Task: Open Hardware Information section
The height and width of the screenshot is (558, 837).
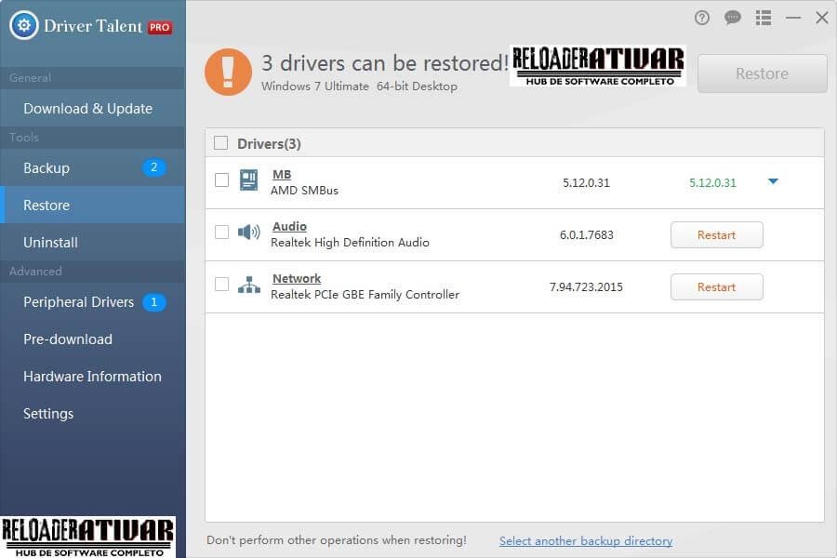Action: pos(93,377)
